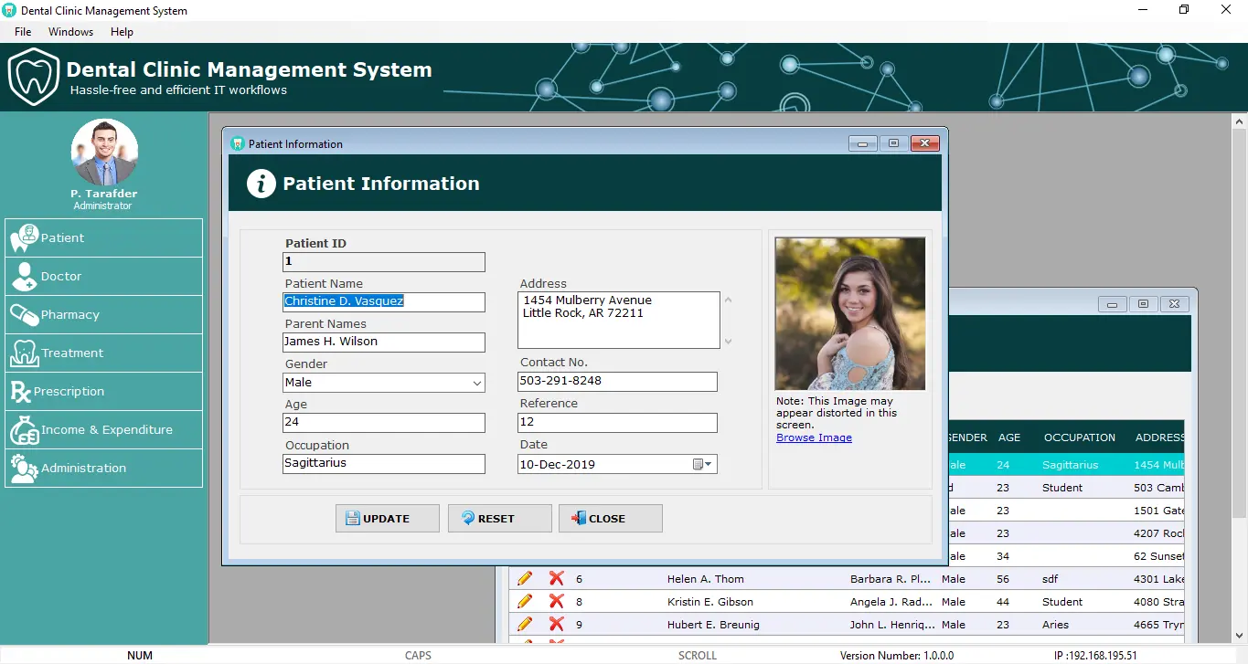Click the Browse Image link

814,437
